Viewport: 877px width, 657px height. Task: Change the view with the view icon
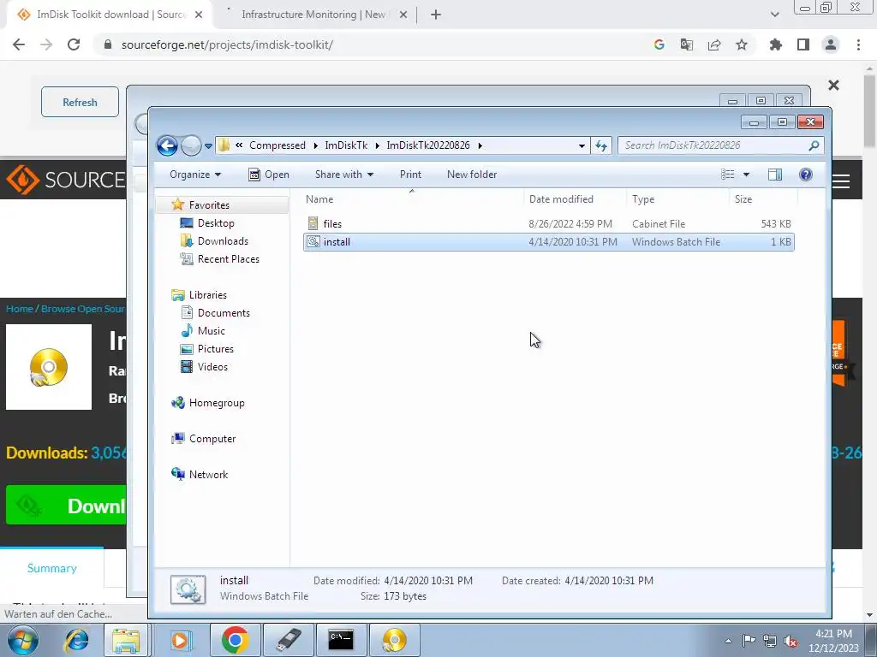coord(728,175)
